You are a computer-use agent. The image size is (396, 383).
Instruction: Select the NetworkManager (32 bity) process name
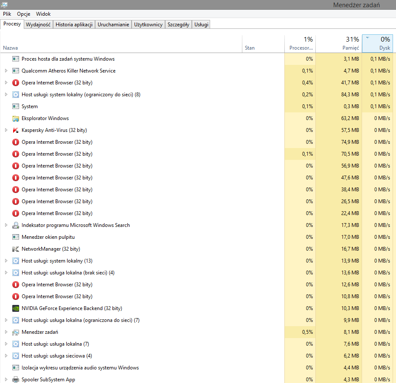coord(51,249)
